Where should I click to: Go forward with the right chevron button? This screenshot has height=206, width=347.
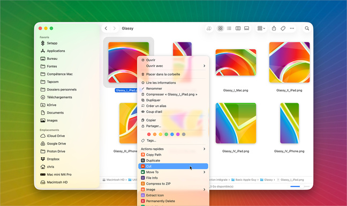tap(115, 28)
